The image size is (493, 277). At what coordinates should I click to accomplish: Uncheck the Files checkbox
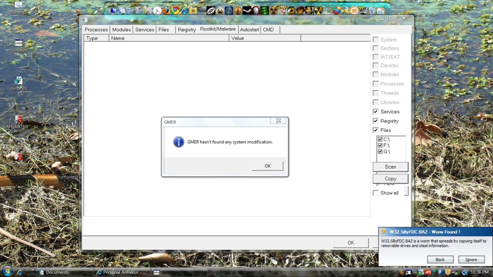[x=376, y=130]
